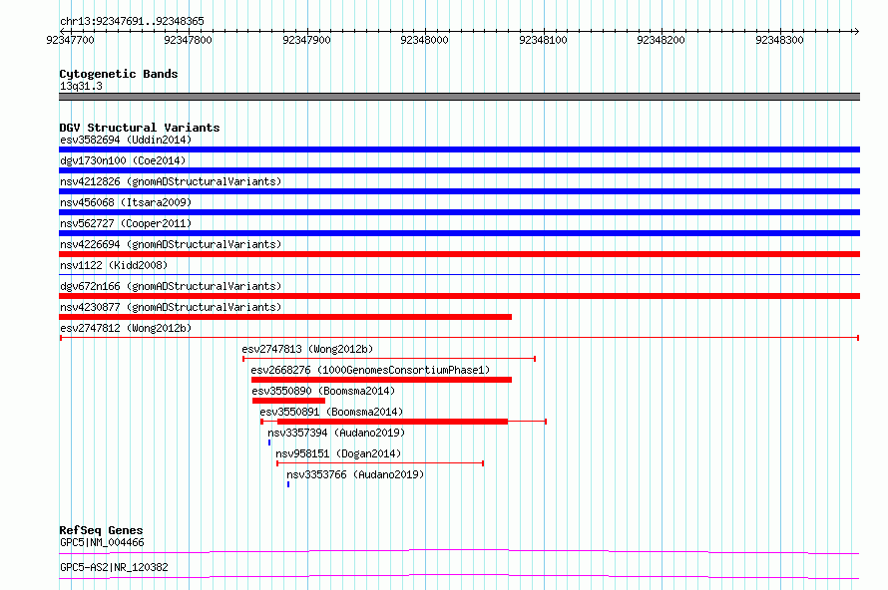This screenshot has width=888, height=590.
Task: Click the ruler's right arrowhead
Action: [x=856, y=31]
